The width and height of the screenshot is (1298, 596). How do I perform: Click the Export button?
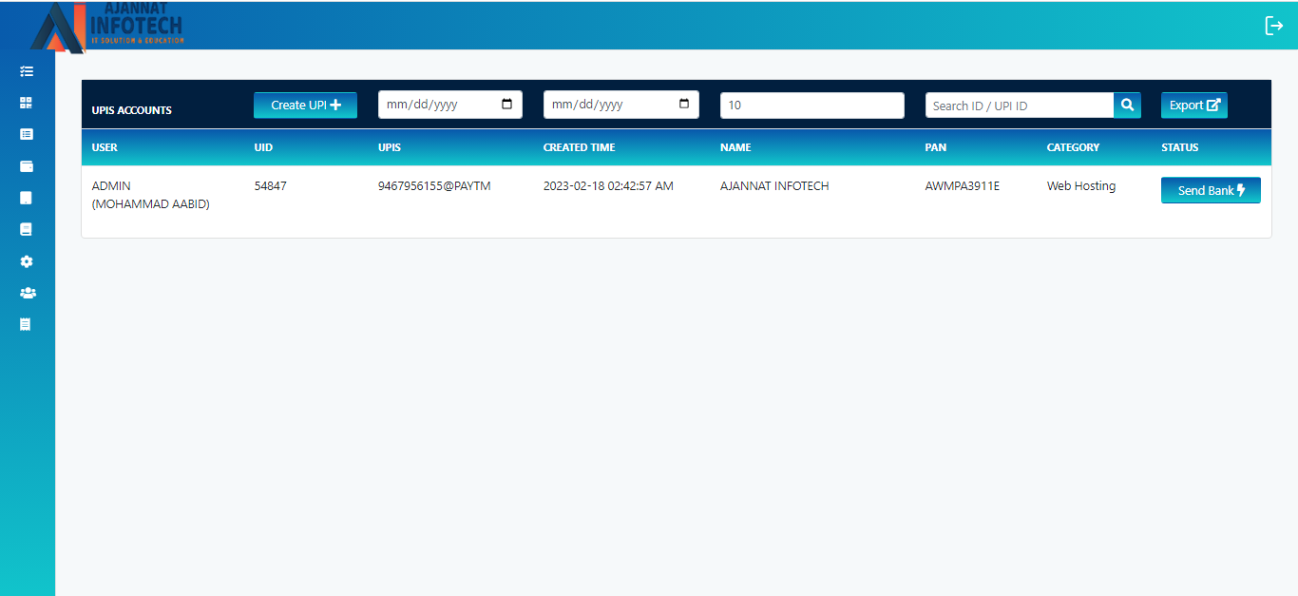tap(1193, 105)
